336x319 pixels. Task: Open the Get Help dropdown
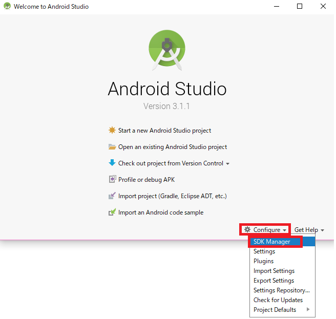309,230
